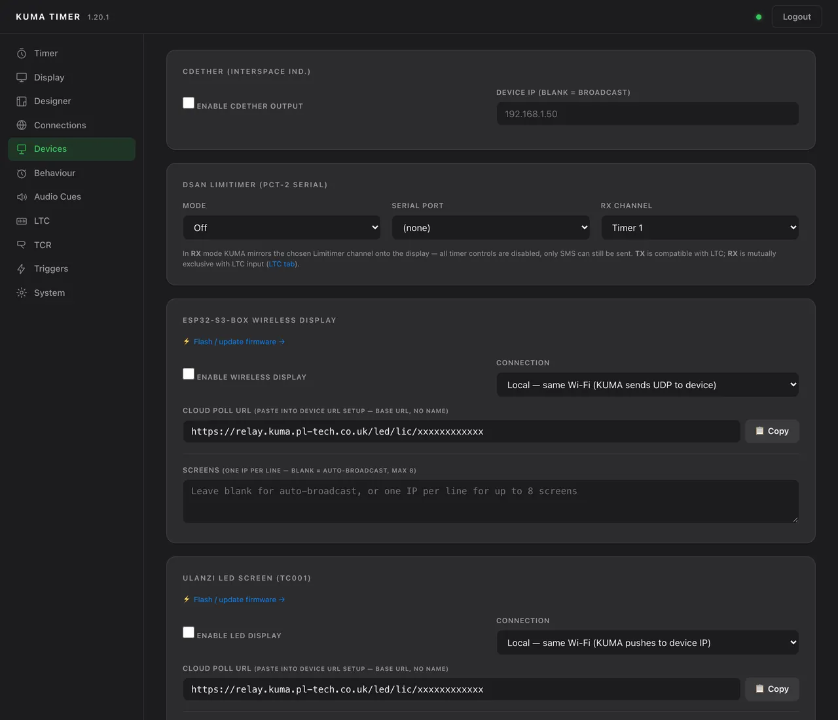
Task: Click the System gear icon in sidebar
Action: point(22,293)
